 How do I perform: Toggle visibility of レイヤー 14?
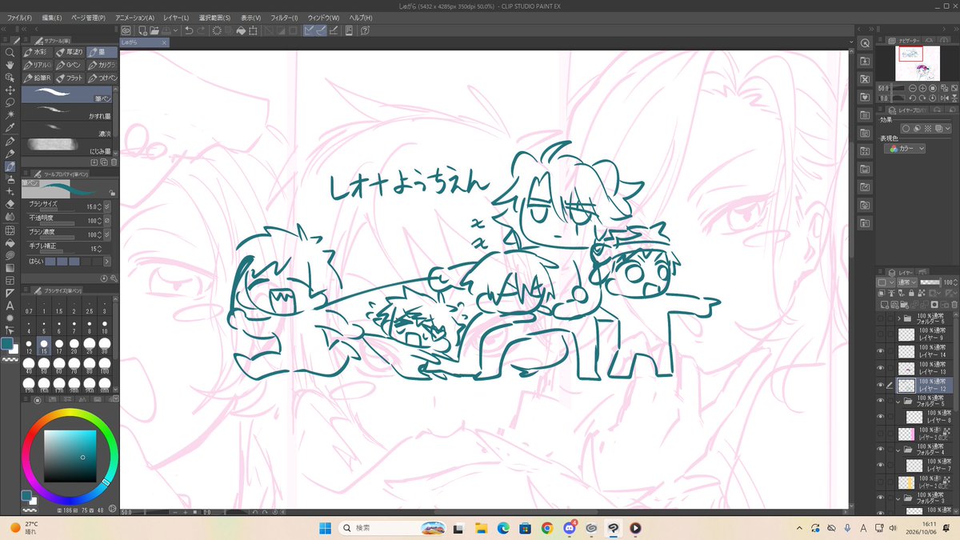click(x=881, y=351)
